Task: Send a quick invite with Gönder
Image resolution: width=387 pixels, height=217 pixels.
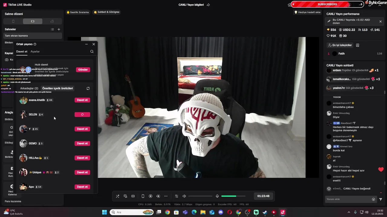Action: [x=83, y=70]
